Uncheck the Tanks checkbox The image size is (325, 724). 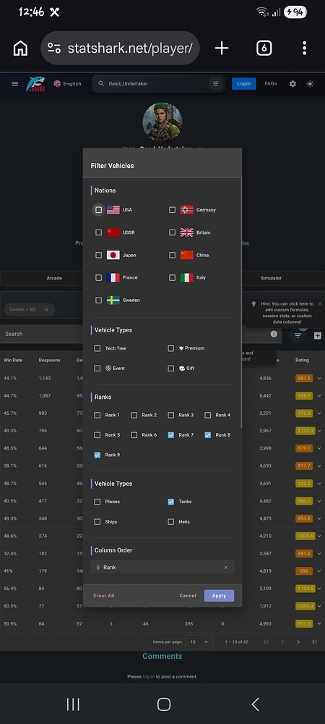tap(170, 502)
